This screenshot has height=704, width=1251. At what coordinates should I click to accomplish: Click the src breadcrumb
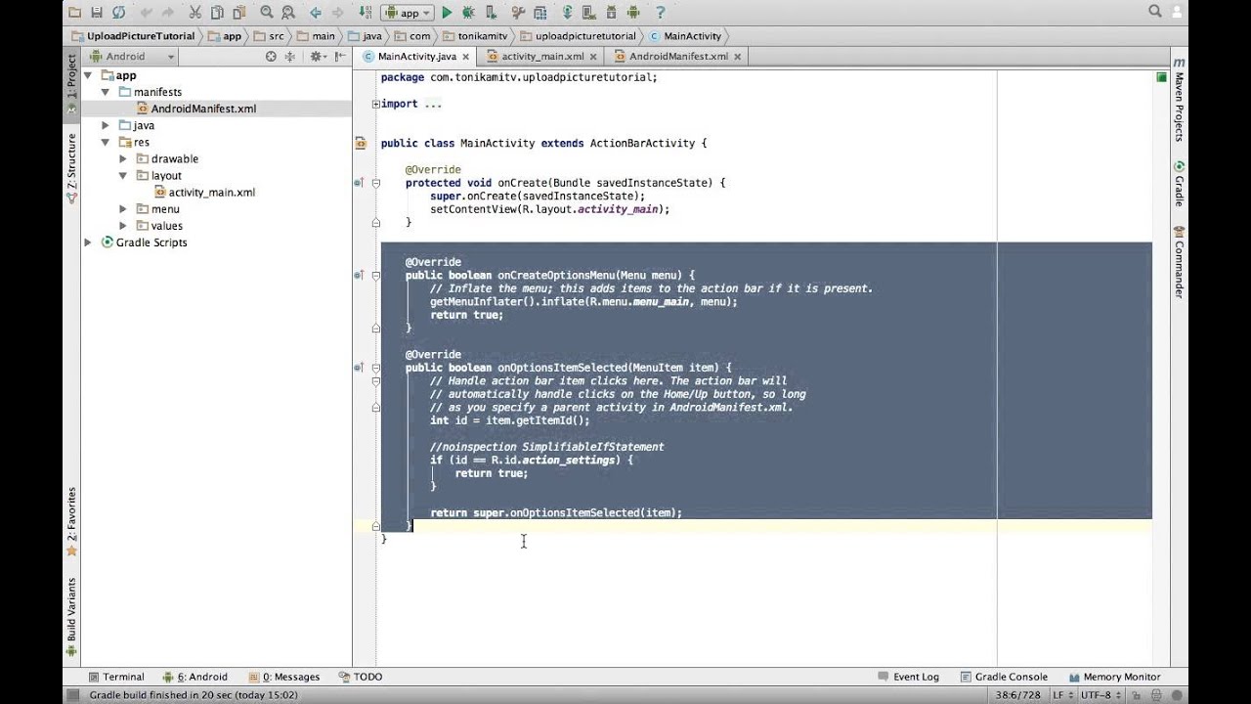[x=271, y=36]
